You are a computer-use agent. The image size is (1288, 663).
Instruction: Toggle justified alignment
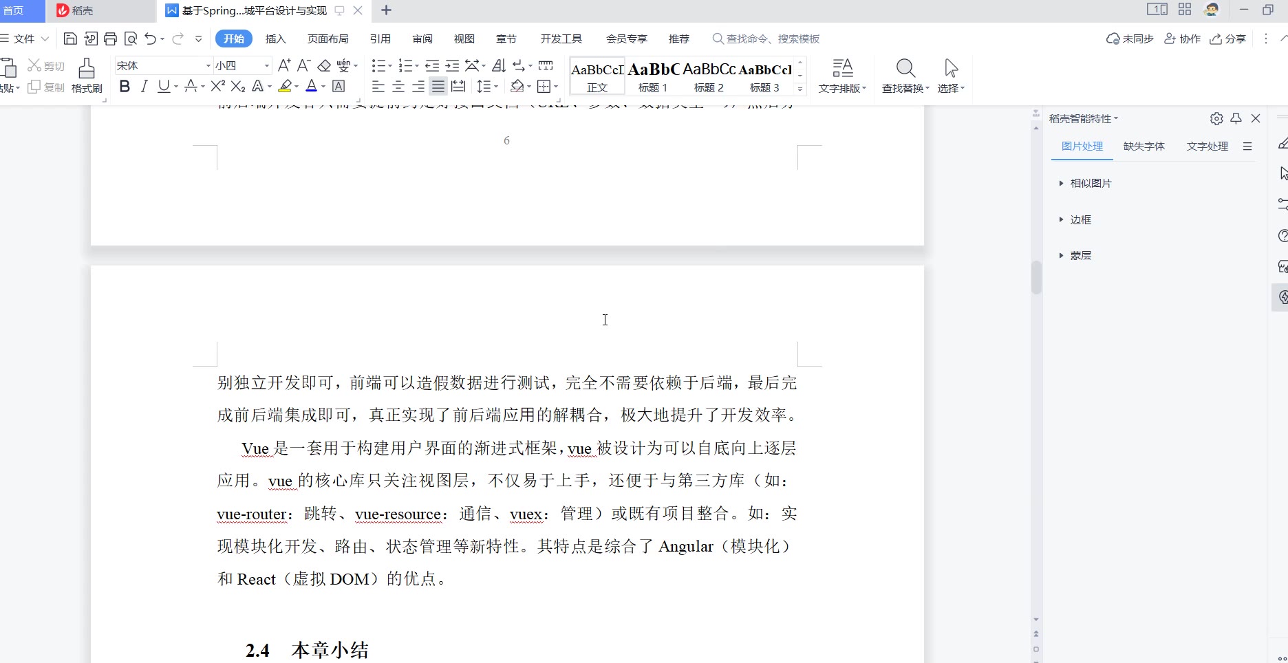438,86
